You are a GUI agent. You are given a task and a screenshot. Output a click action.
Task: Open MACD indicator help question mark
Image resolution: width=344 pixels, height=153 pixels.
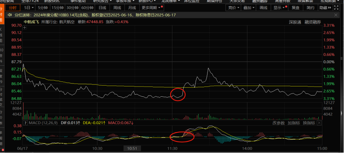pyautogui.click(x=25, y=123)
